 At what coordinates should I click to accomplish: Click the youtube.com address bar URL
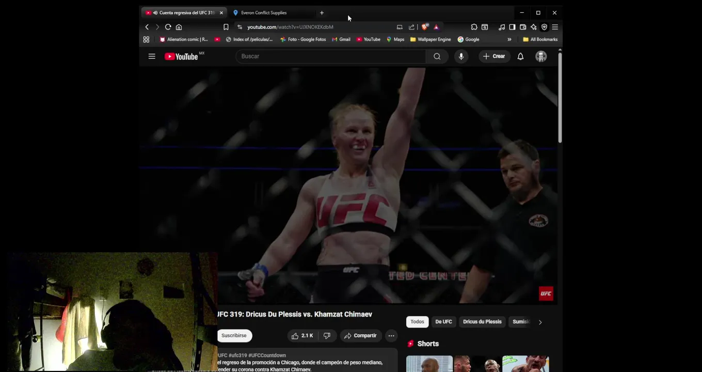tap(290, 27)
